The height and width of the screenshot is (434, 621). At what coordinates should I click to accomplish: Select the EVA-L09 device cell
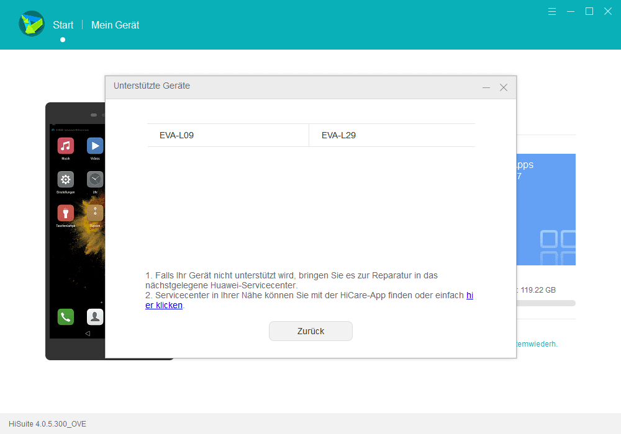tap(228, 135)
